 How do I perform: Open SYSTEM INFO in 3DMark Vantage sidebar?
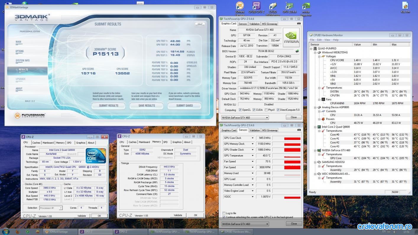click(x=22, y=61)
